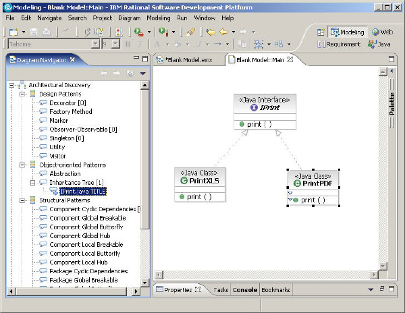This screenshot has width=405, height=313.
Task: Select IPrint.java TITLE tree item
Action: click(83, 192)
